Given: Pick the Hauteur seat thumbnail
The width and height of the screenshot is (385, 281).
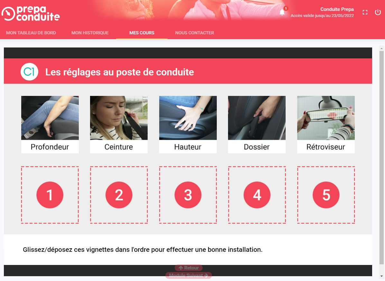Looking at the screenshot, I should (188, 124).
